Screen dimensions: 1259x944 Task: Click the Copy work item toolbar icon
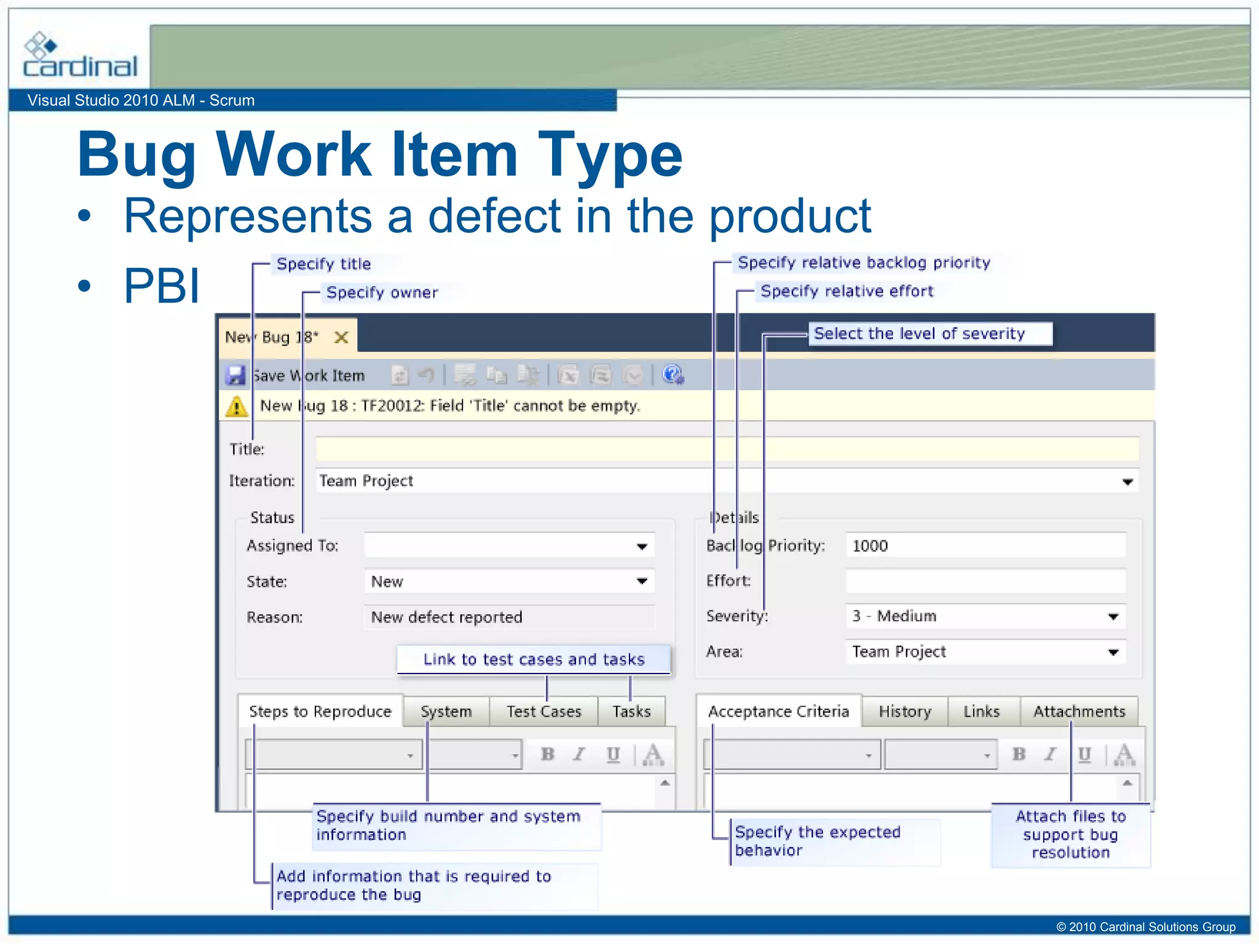point(497,375)
